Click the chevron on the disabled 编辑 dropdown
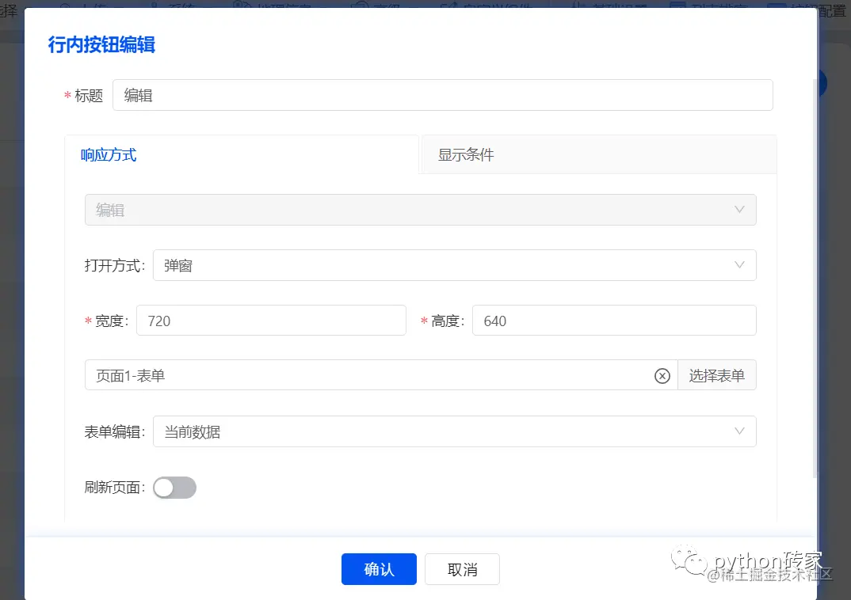851x600 pixels. 739,210
